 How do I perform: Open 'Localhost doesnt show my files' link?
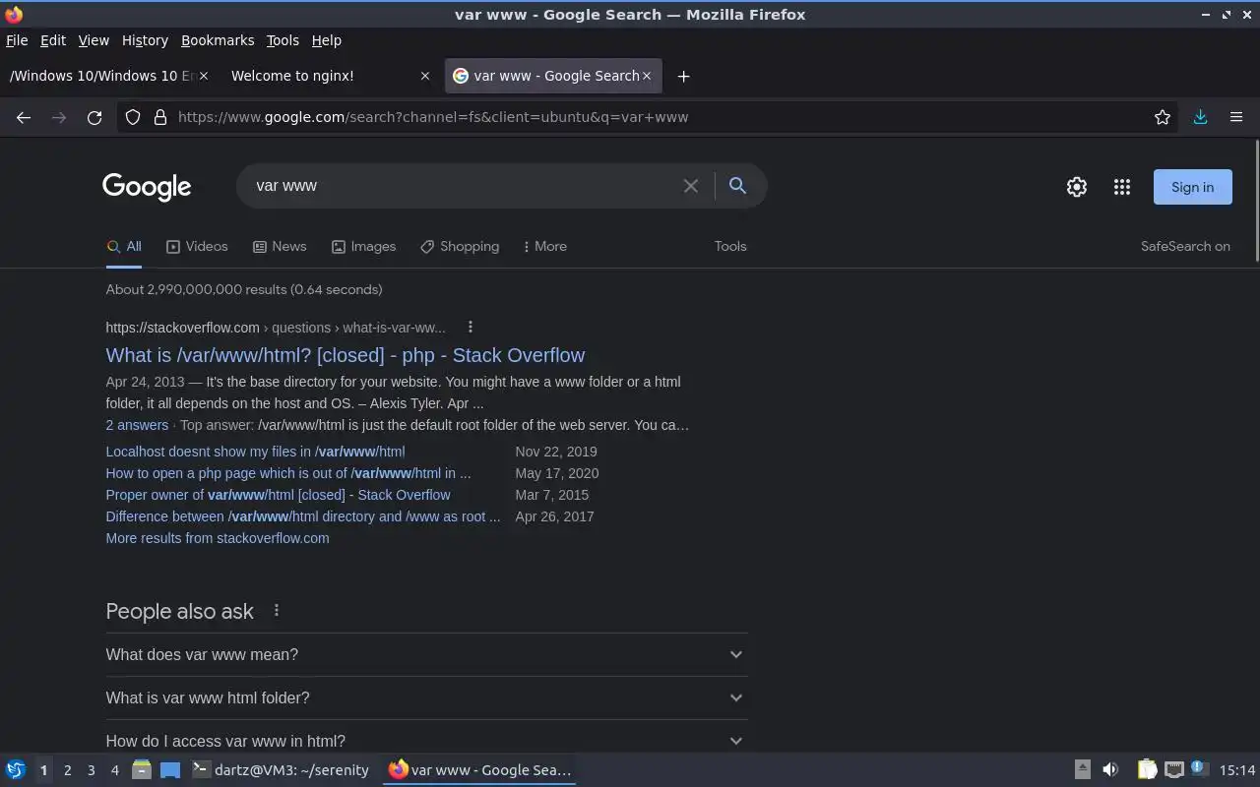pyautogui.click(x=255, y=452)
